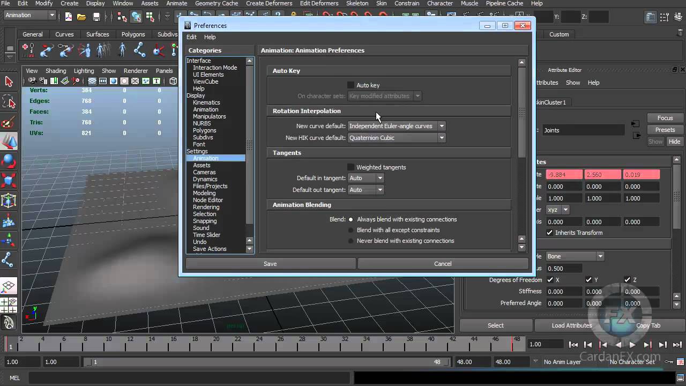Open the New curve default dropdown
The height and width of the screenshot is (386, 686).
[397, 126]
